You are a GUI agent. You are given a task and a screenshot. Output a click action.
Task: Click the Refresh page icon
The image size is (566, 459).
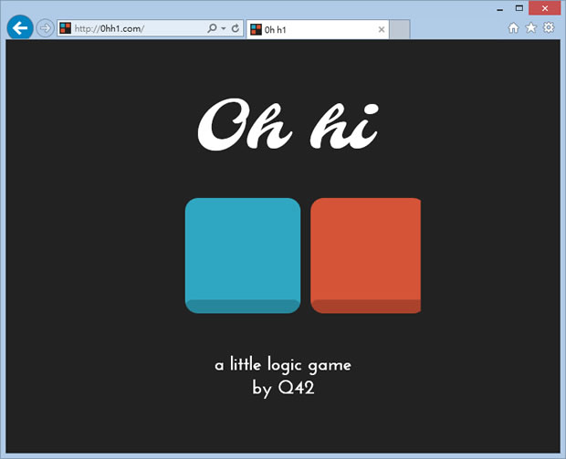point(236,28)
